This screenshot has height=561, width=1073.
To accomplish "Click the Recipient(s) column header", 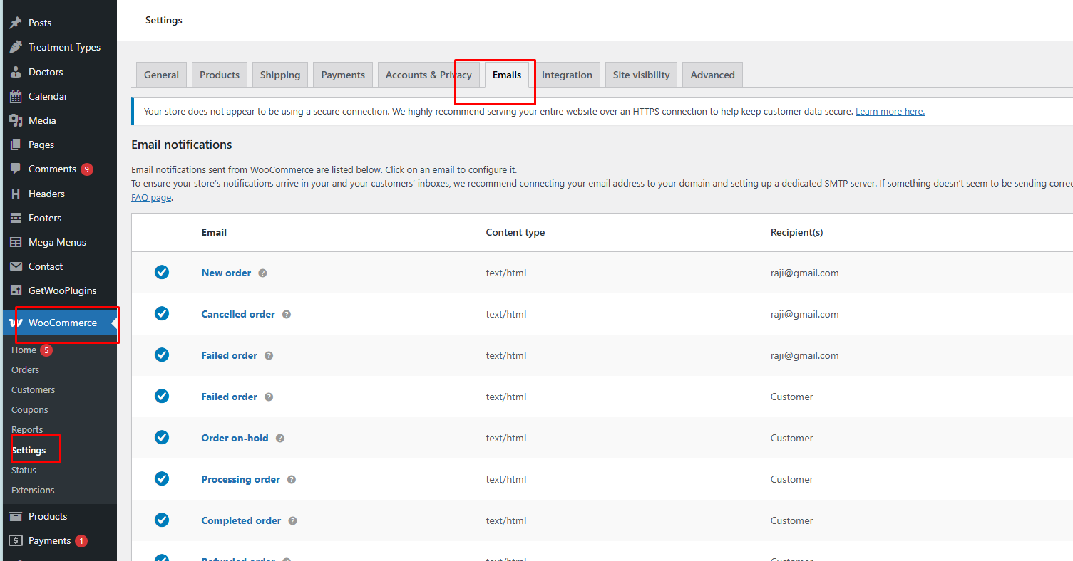I will 797,232.
